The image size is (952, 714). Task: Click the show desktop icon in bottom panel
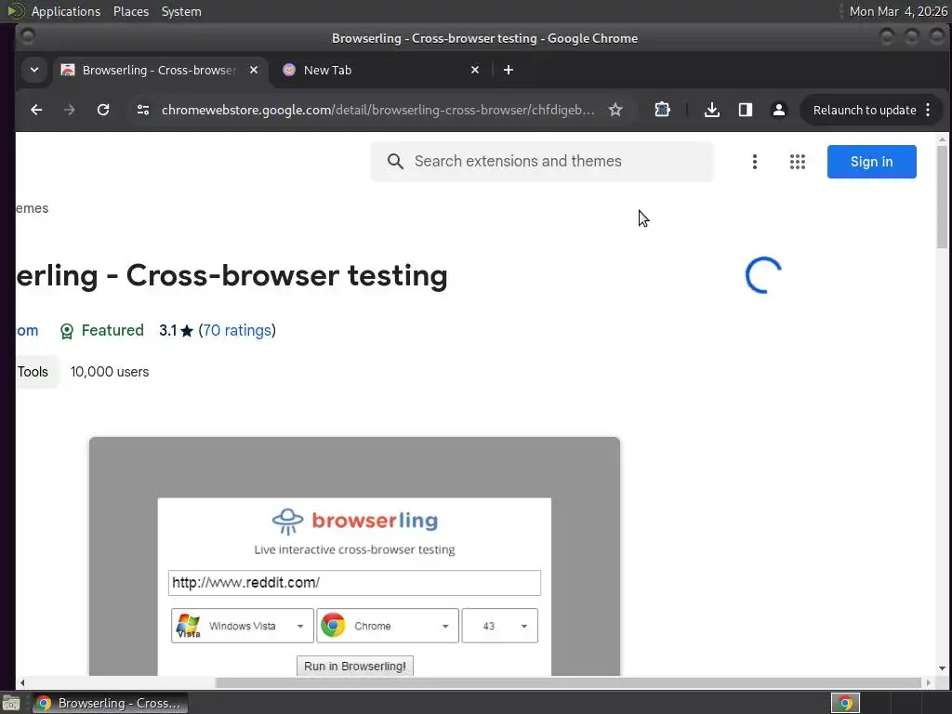coord(10,704)
